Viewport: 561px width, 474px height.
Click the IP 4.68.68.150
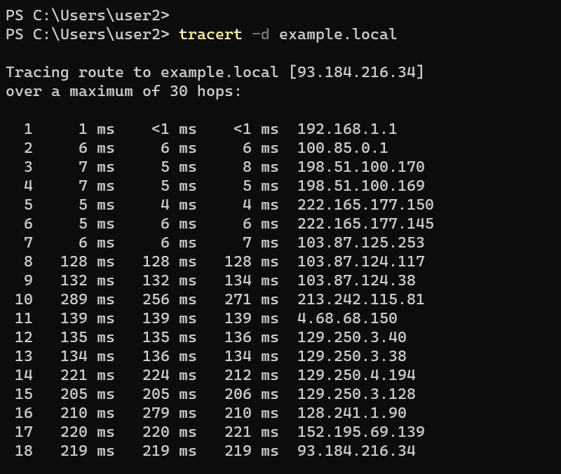347,318
